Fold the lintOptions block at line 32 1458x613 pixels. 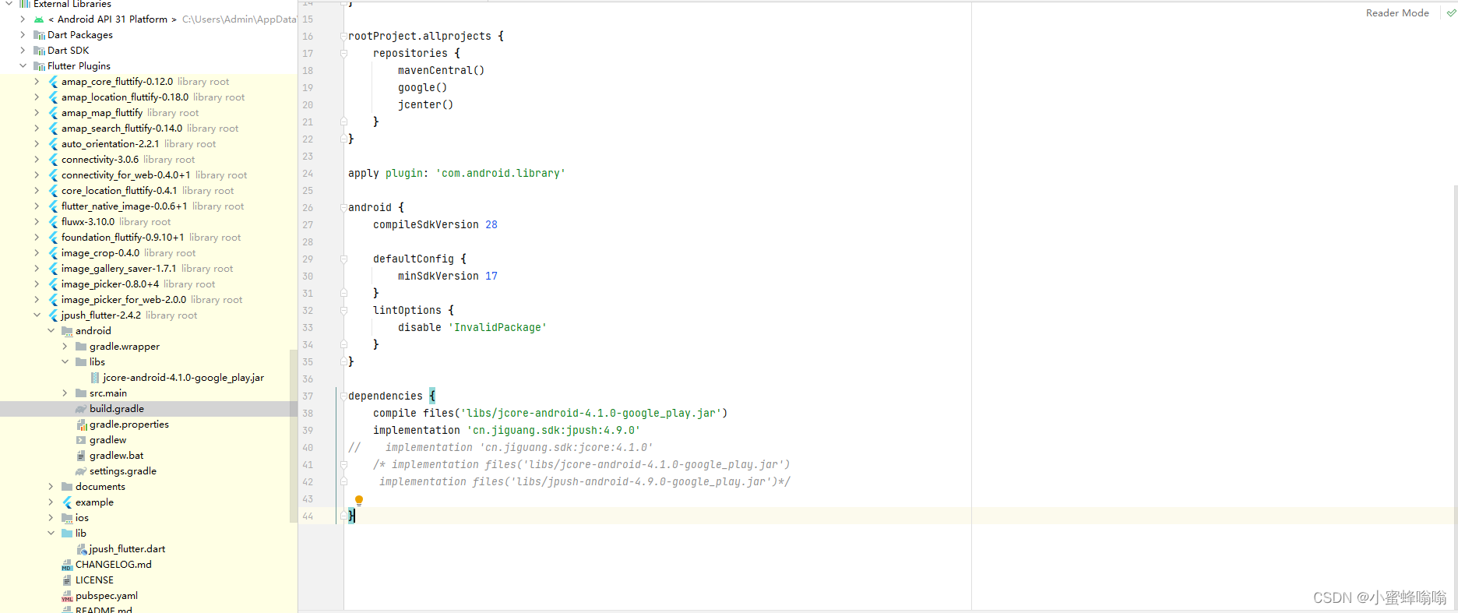point(343,311)
